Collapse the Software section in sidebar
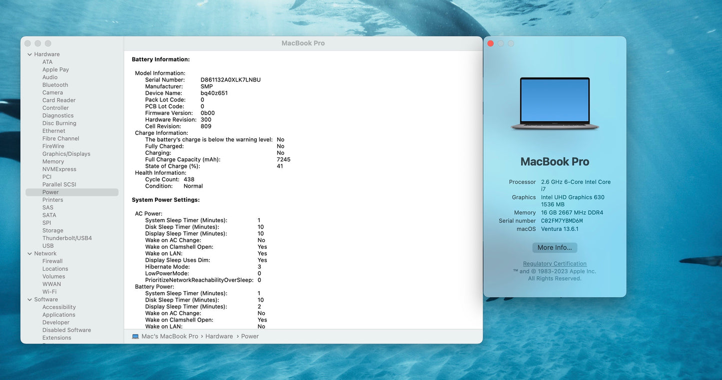 (29, 300)
